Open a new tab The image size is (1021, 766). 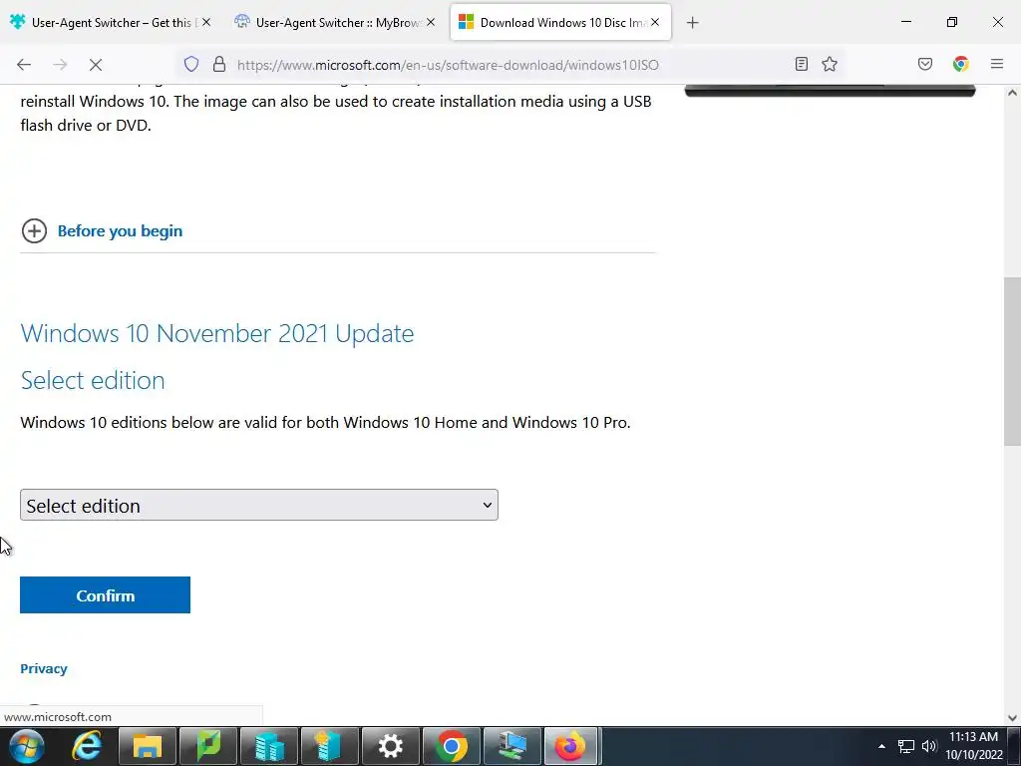tap(693, 23)
